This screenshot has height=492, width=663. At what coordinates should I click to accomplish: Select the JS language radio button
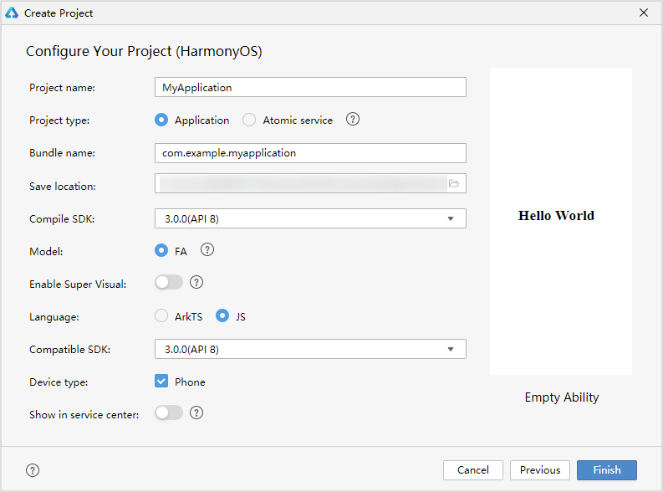click(x=222, y=316)
